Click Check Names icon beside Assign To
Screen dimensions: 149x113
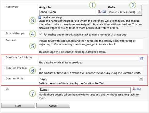click(x=100, y=12)
